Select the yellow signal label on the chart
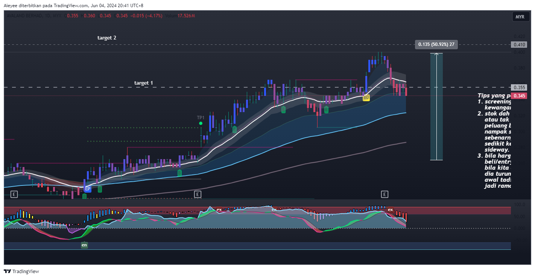 pos(366,97)
